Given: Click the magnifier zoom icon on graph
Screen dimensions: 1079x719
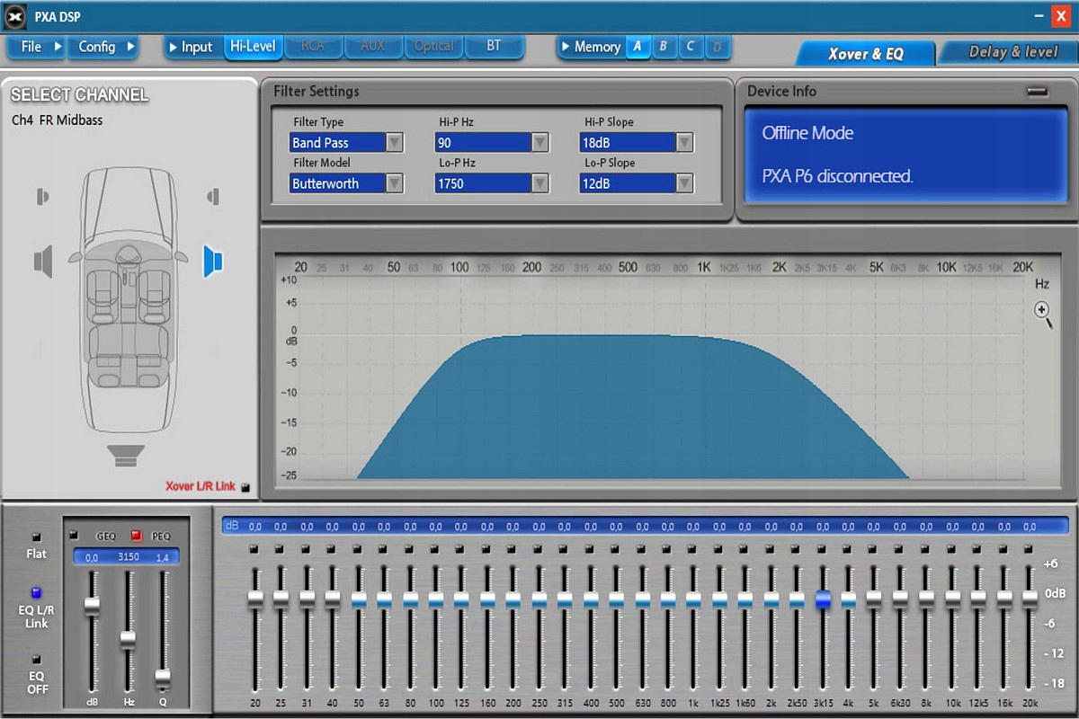Looking at the screenshot, I should (x=1043, y=312).
